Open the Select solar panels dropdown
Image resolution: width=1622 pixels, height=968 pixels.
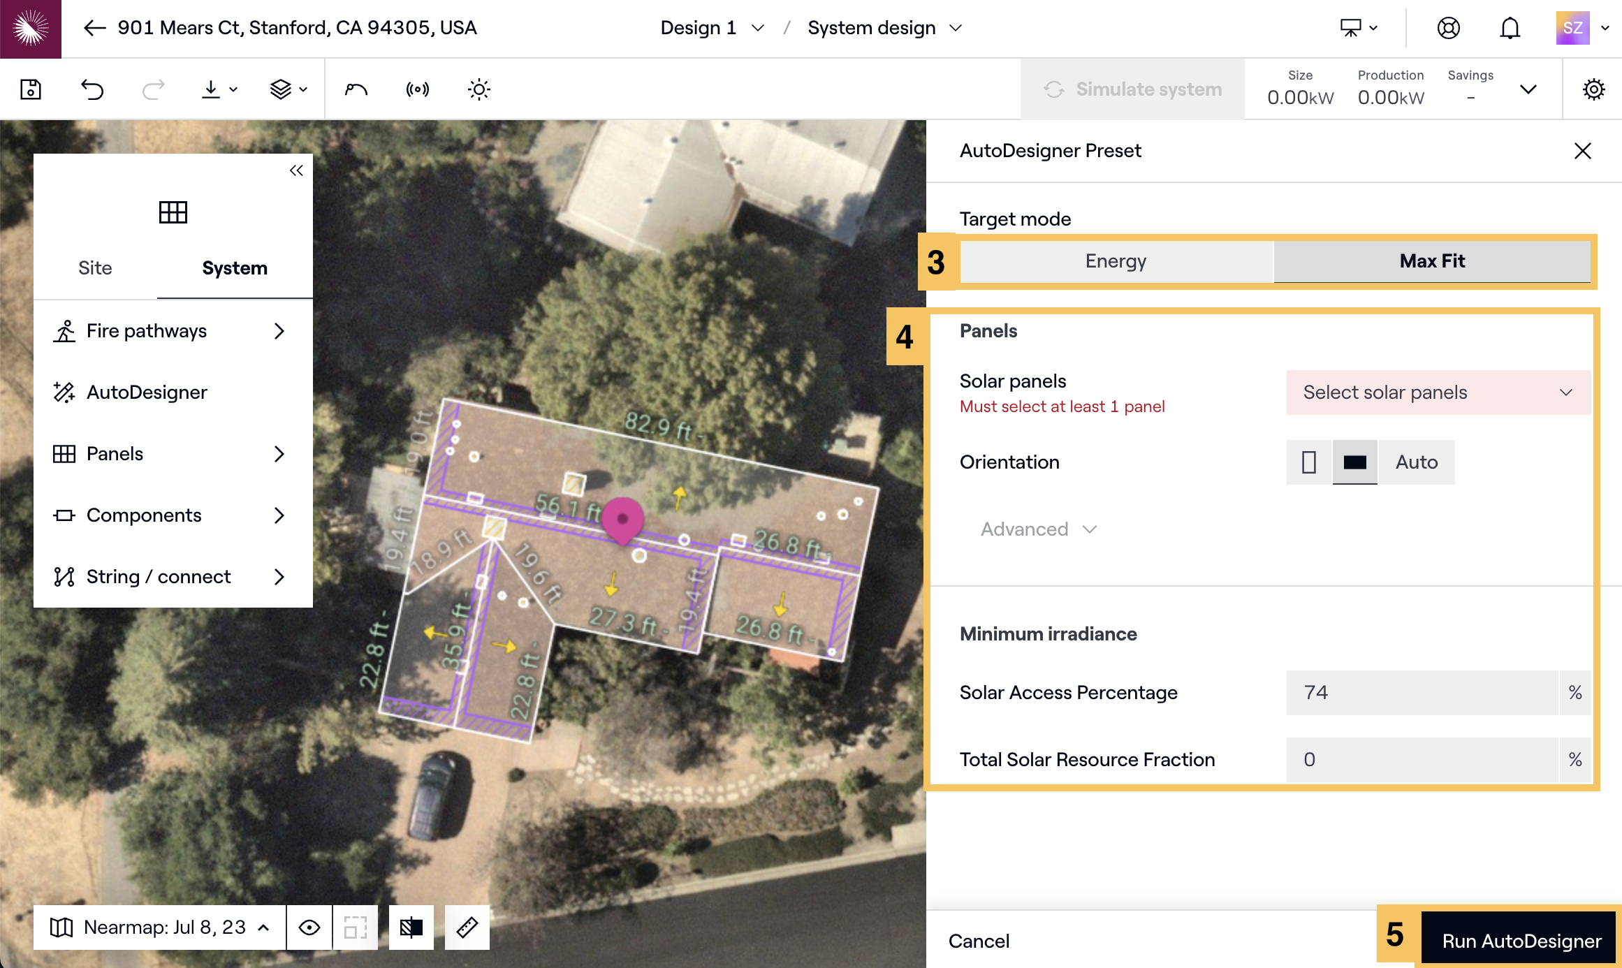coord(1438,393)
